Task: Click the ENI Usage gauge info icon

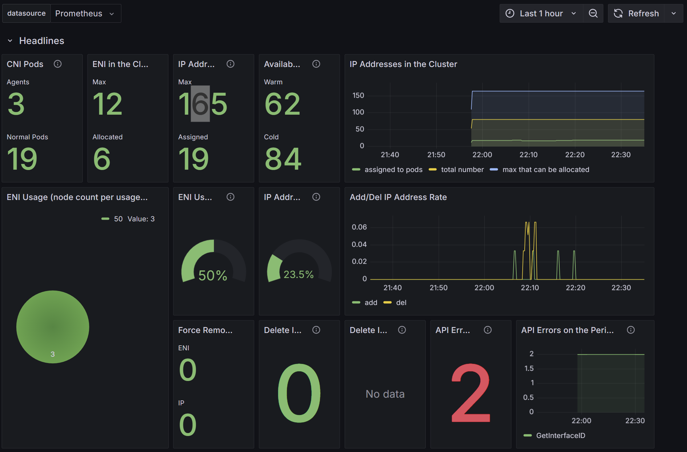Action: [230, 197]
